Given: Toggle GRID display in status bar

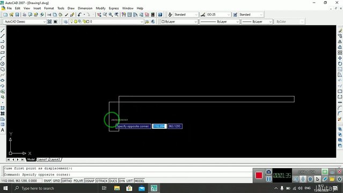Looking at the screenshot, I should coord(56,181).
